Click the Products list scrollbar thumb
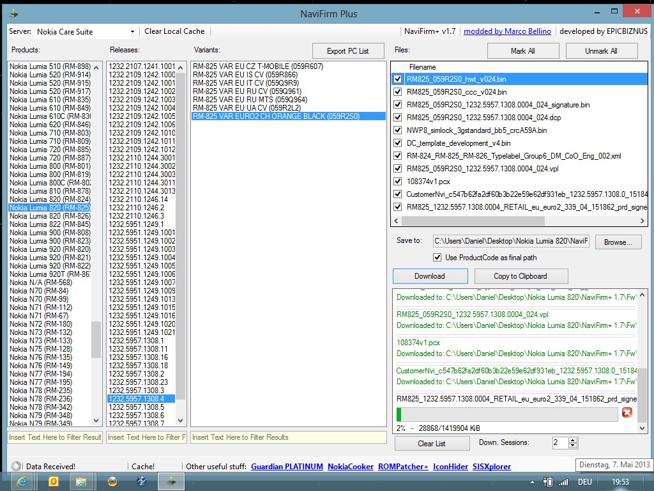654x491 pixels. pos(96,339)
